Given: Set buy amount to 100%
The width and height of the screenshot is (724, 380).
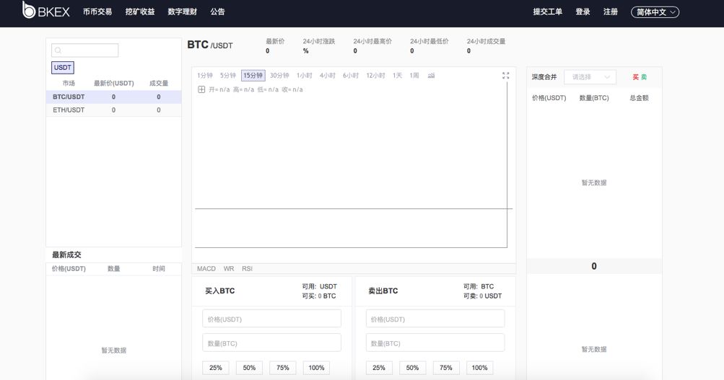Looking at the screenshot, I should [316, 368].
